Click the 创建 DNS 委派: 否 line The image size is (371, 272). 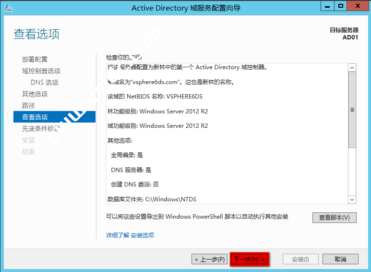pos(135,184)
